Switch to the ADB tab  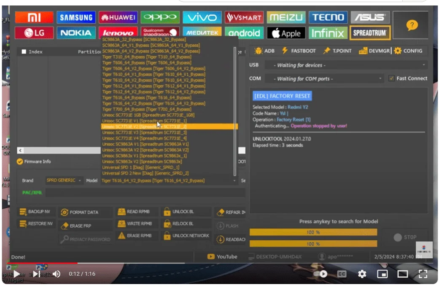click(264, 51)
